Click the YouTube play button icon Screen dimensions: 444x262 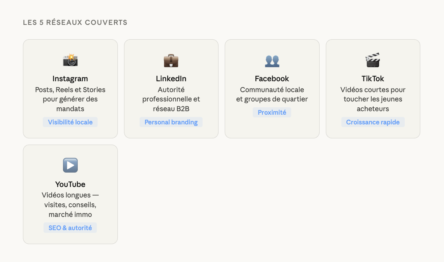(x=70, y=166)
